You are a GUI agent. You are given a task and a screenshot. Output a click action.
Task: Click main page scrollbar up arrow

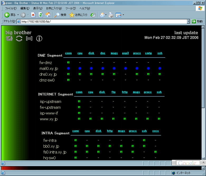pyautogui.click(x=203, y=27)
